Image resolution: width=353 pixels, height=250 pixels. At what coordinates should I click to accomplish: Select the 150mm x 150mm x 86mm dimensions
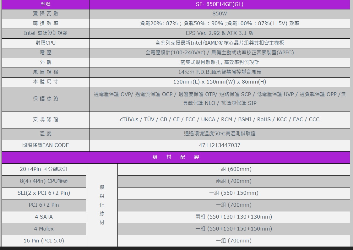(x=220, y=82)
